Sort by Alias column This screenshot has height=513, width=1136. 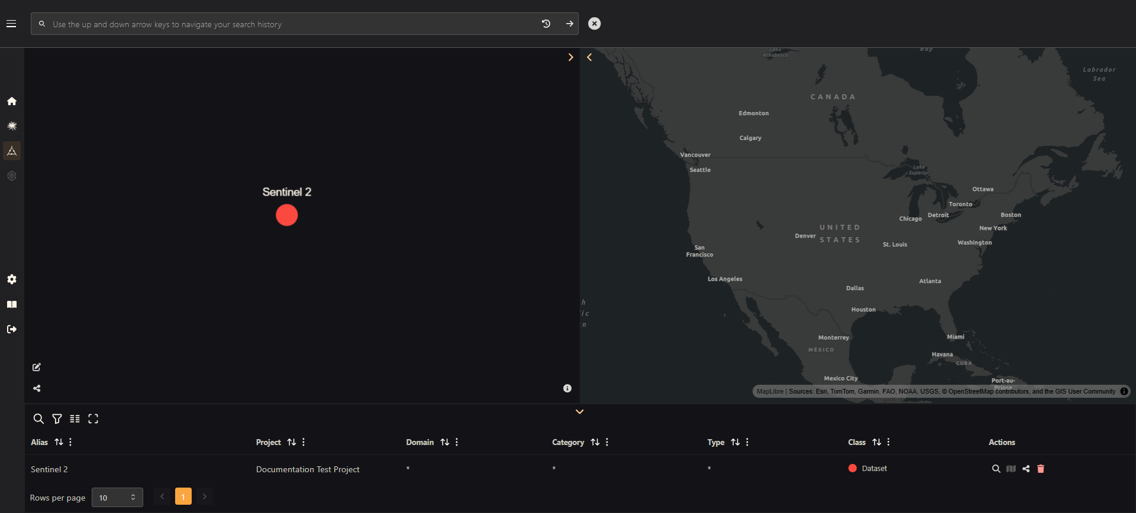tap(59, 442)
